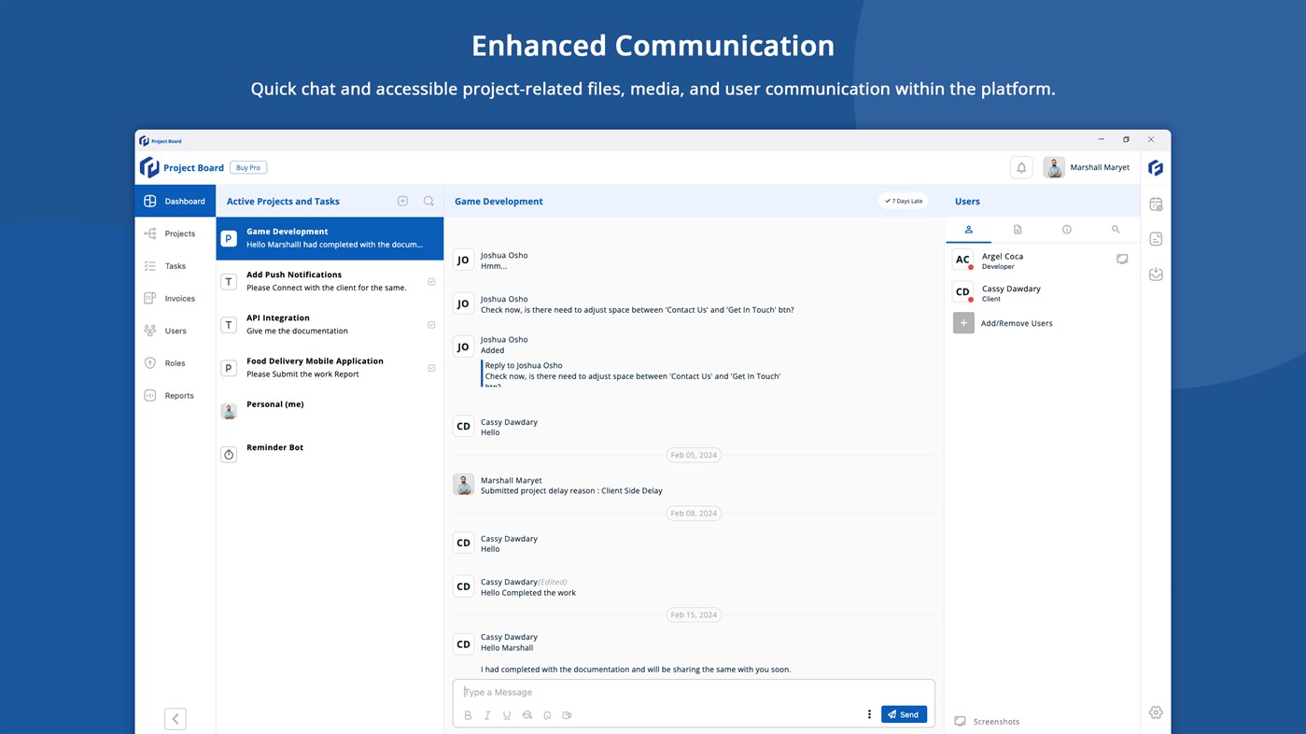Screen dimensions: 1306x734
Task: Expand the Add Push Notifications task checkmark badge
Action: click(x=431, y=280)
